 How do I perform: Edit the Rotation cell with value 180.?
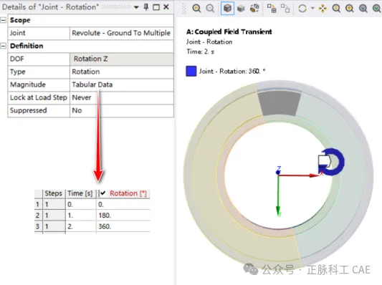click(x=123, y=216)
